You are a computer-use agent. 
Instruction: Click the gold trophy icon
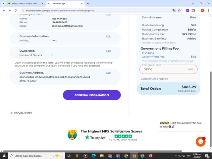pyautogui.click(x=72, y=135)
